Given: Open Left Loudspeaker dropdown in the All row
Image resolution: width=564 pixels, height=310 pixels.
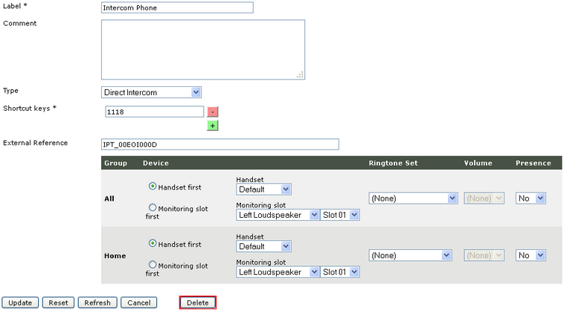Looking at the screenshot, I should click(x=278, y=215).
